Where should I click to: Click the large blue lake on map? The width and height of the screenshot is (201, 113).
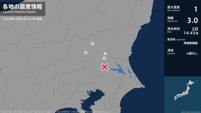coord(118,70)
